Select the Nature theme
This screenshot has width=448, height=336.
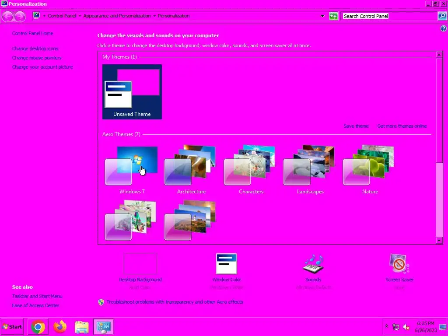370,170
